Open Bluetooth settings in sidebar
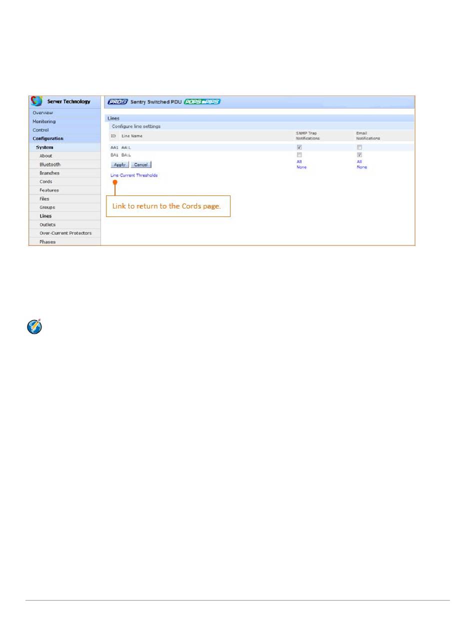 pyautogui.click(x=50, y=164)
